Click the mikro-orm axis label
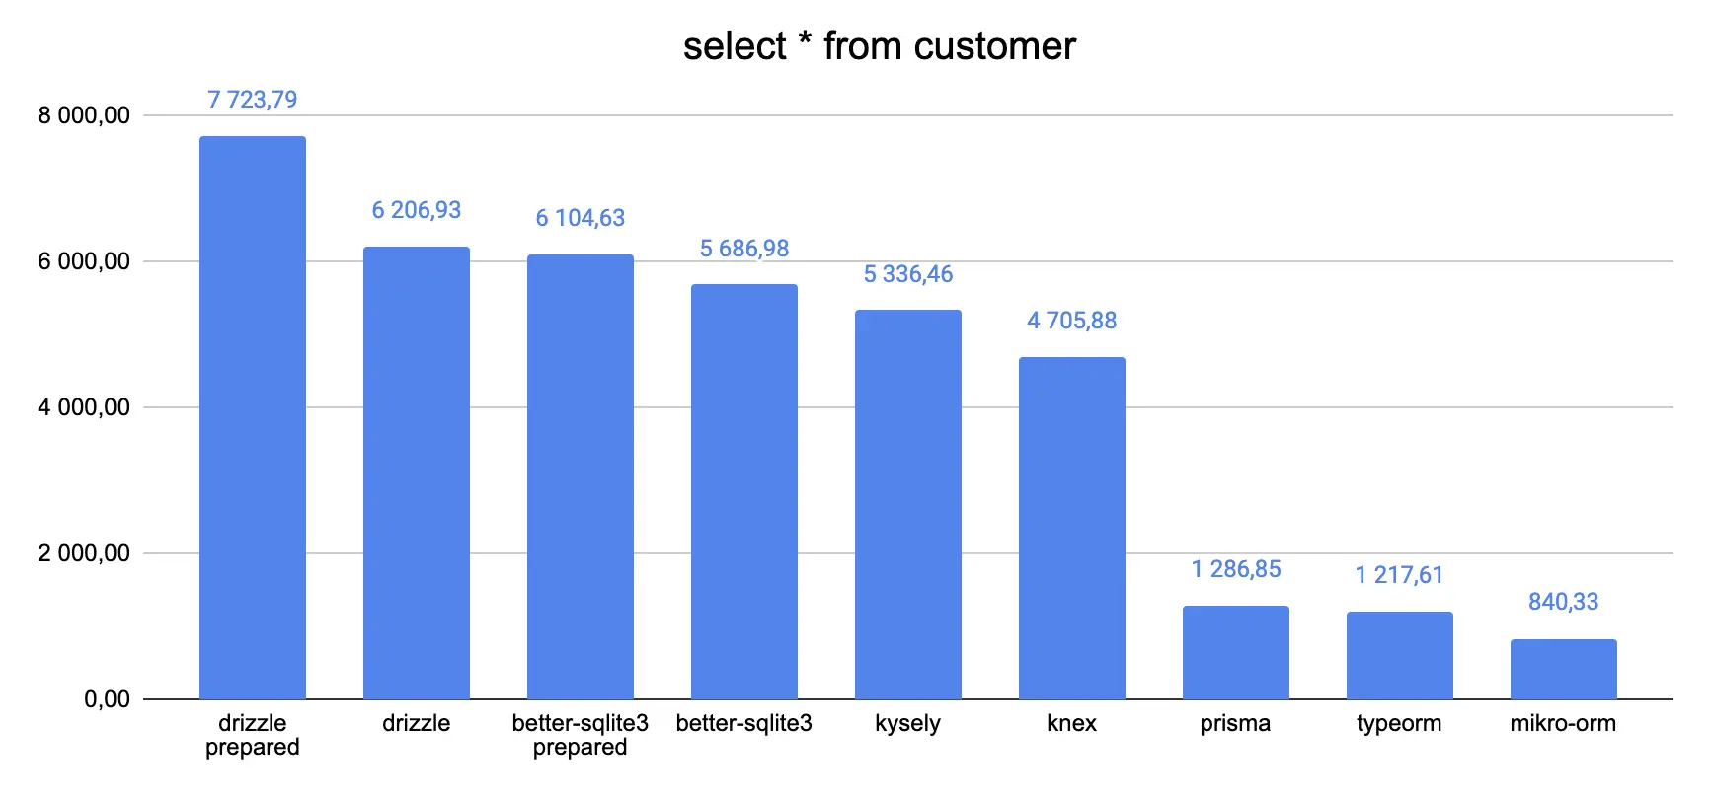Image resolution: width=1712 pixels, height=797 pixels. 1564,723
